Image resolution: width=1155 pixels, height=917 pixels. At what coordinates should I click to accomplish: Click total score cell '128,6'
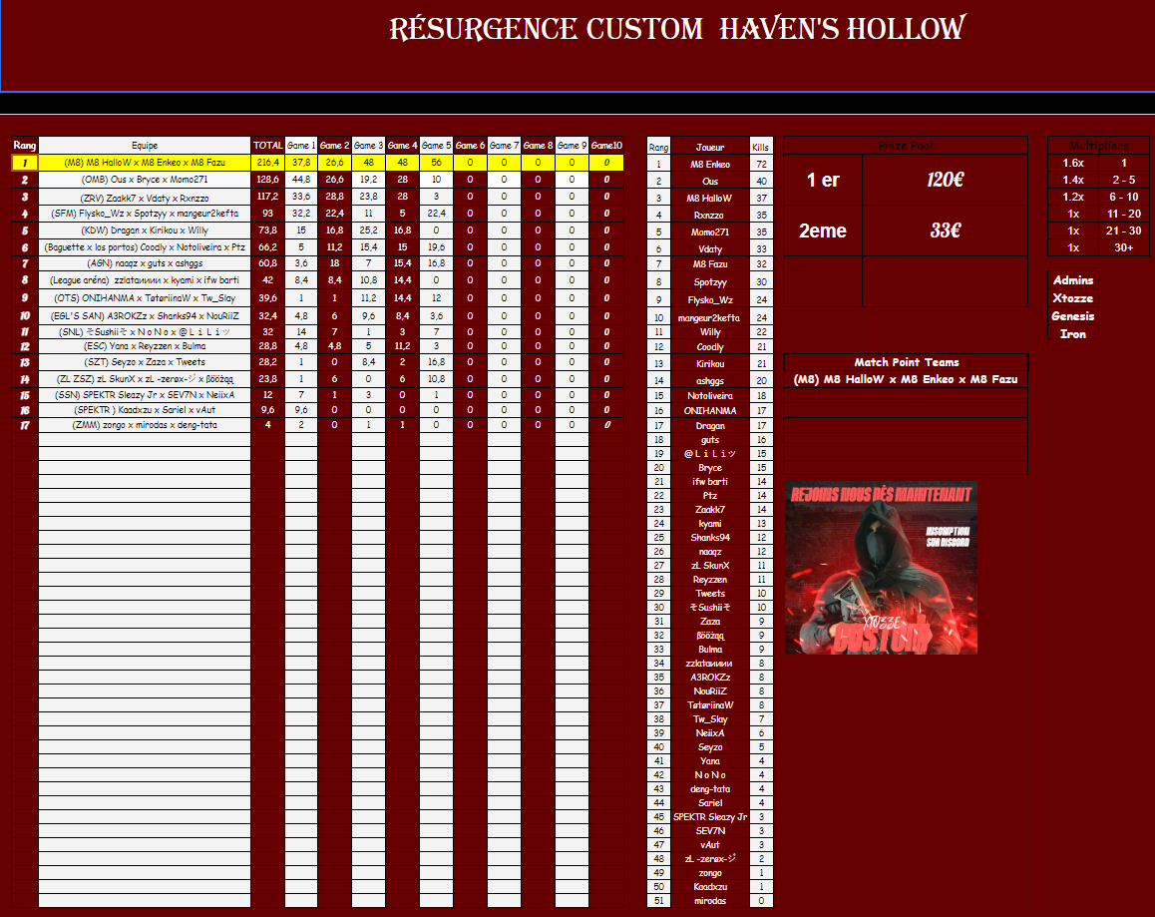268,180
